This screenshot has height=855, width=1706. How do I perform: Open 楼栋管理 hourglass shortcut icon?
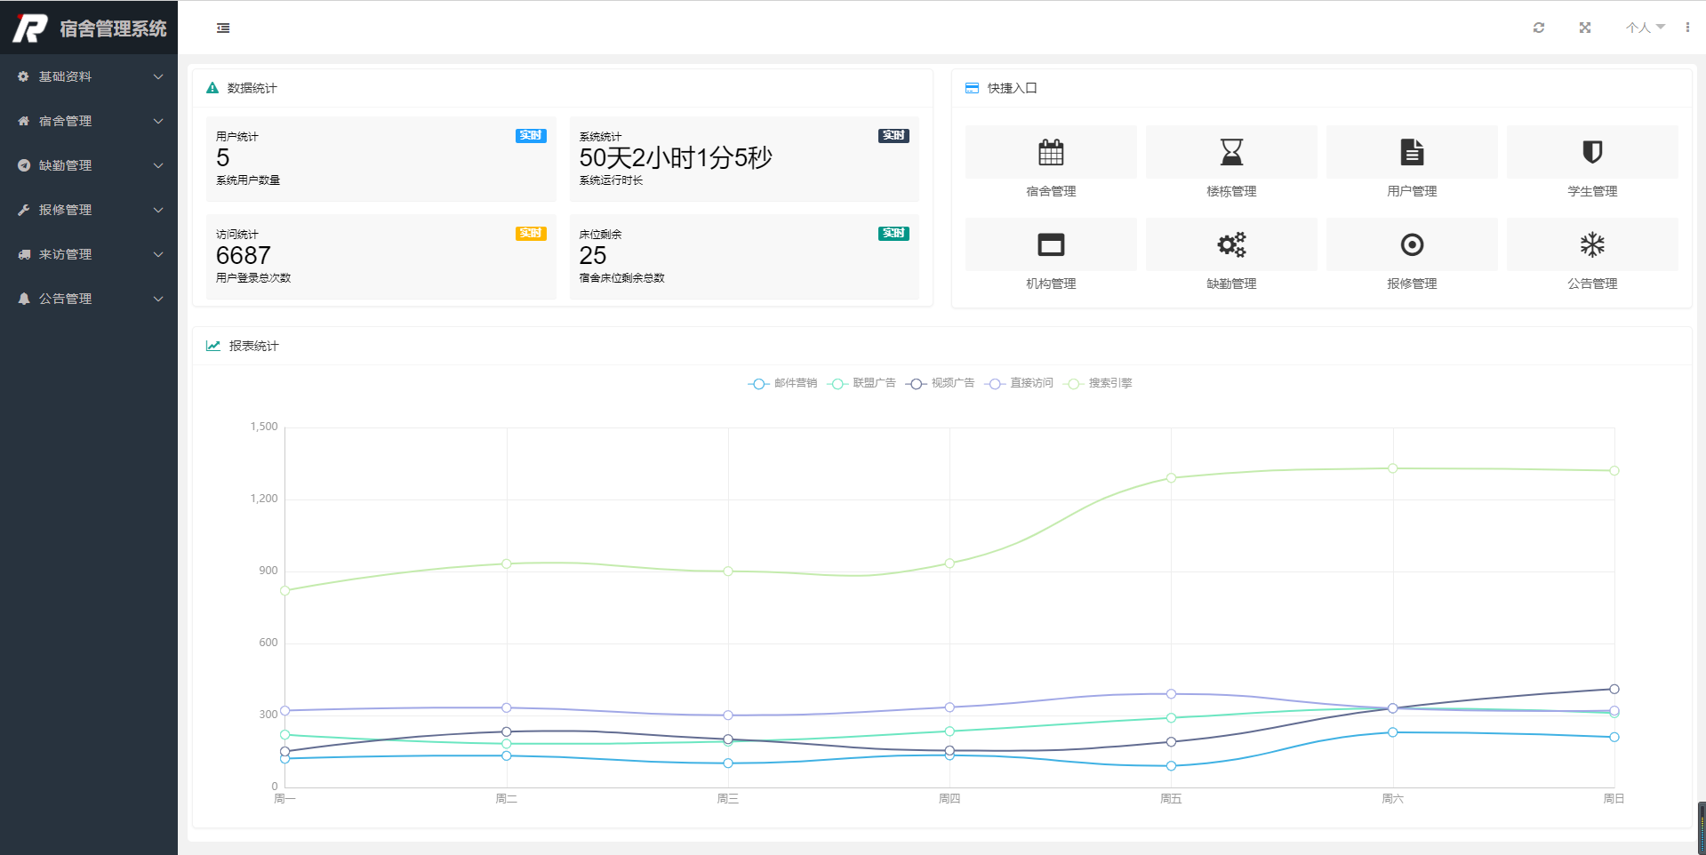point(1231,152)
